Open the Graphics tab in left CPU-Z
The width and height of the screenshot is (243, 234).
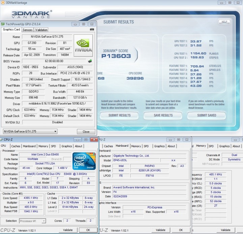click(x=66, y=146)
